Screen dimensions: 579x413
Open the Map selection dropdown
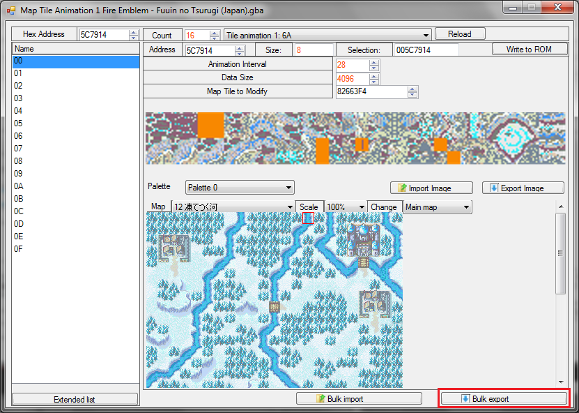pyautogui.click(x=233, y=207)
